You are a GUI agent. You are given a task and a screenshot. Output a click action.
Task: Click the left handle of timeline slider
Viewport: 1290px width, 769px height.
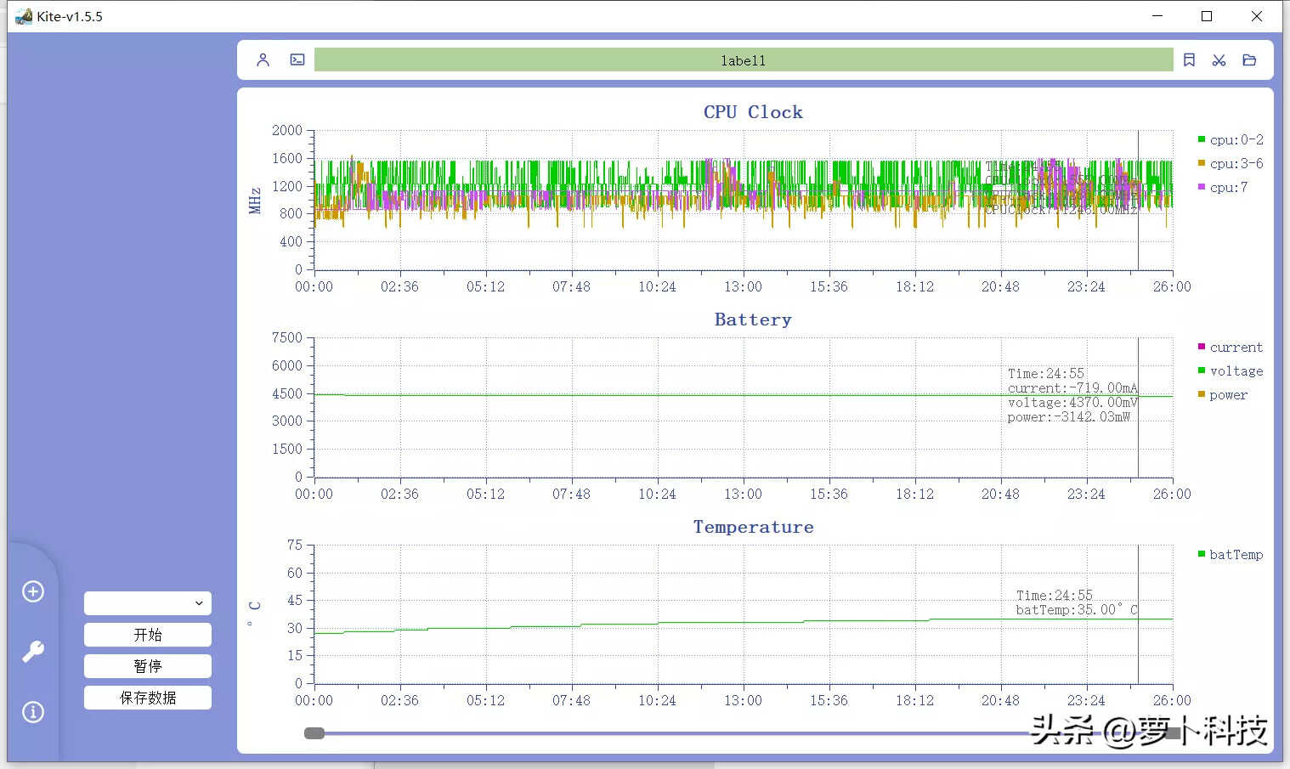(314, 733)
